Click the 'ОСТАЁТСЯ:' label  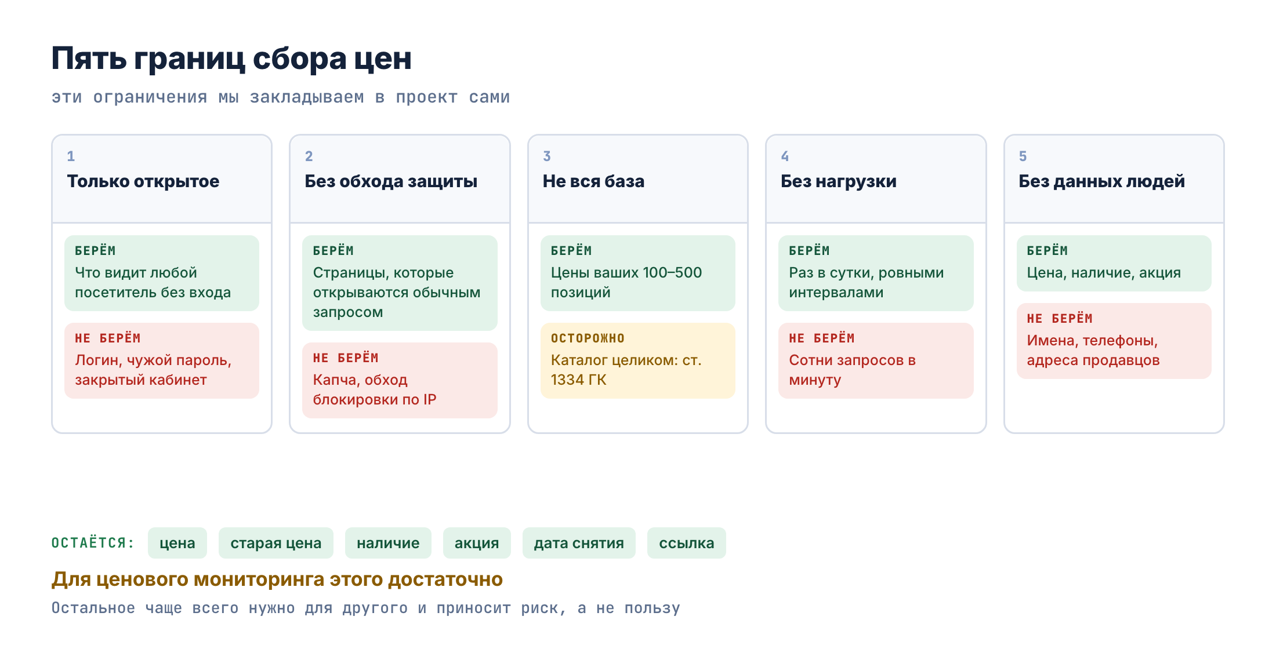pos(93,543)
